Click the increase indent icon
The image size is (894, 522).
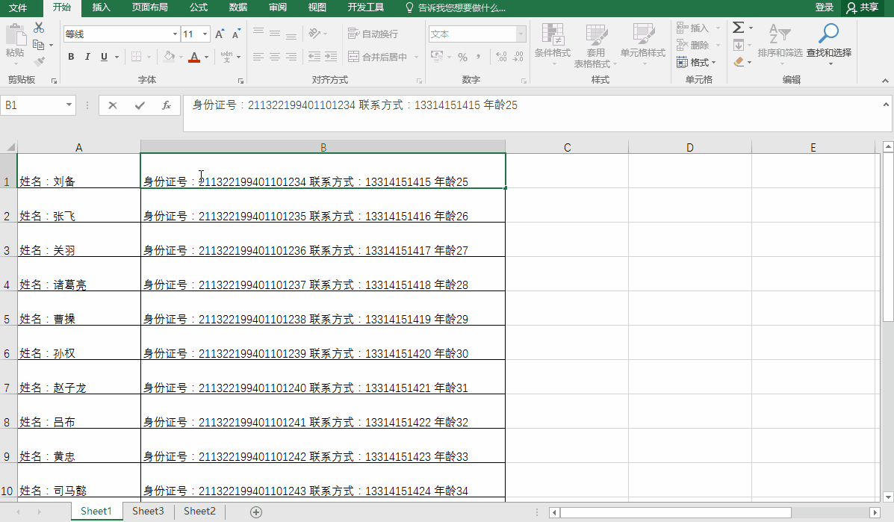click(x=331, y=57)
